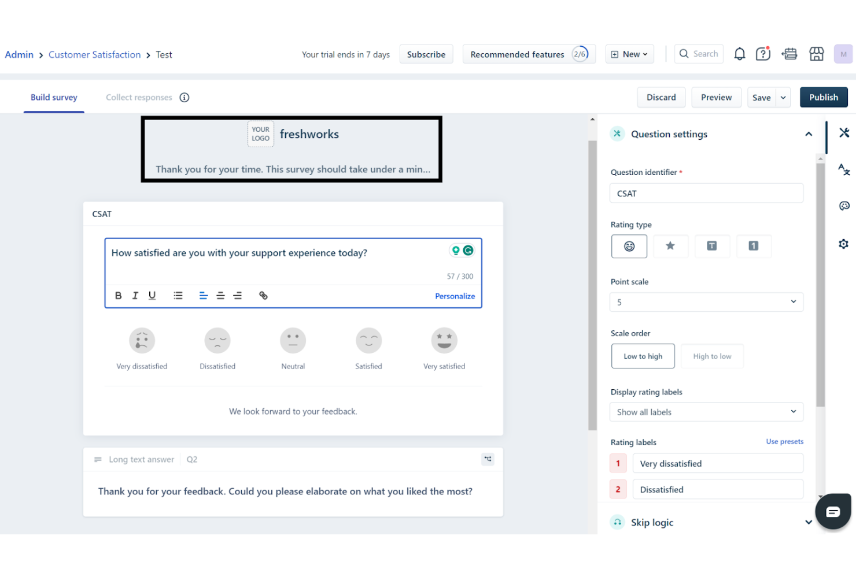The width and height of the screenshot is (856, 570).
Task: Select the Low to high scale order
Action: coord(643,356)
